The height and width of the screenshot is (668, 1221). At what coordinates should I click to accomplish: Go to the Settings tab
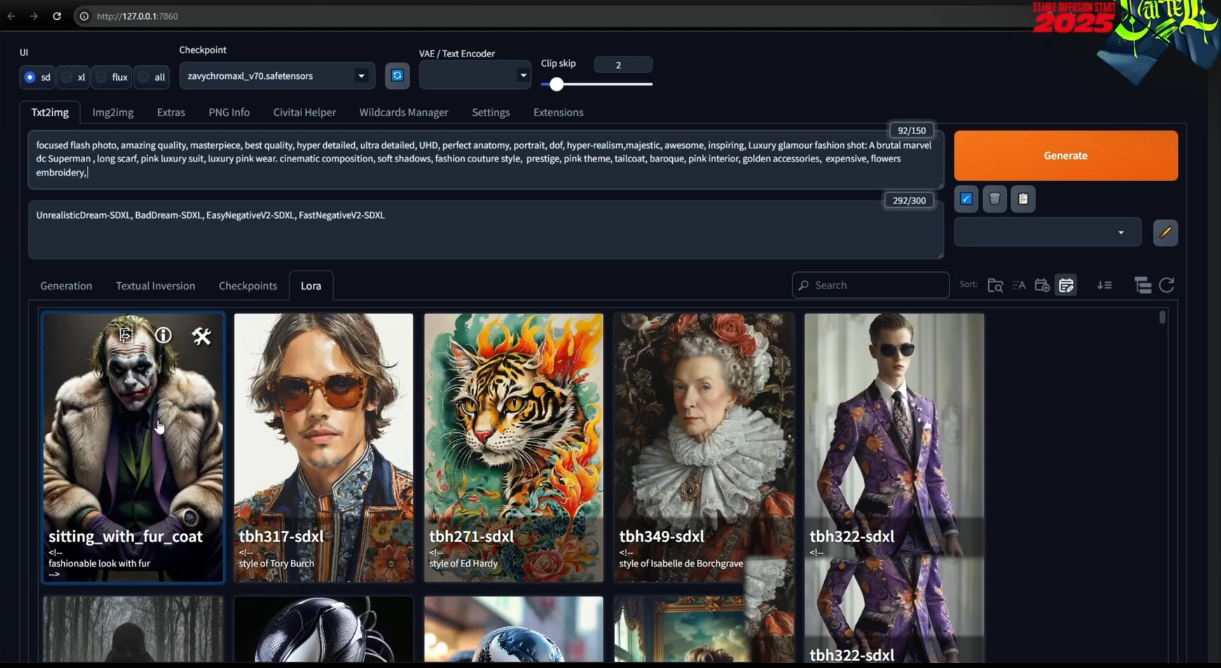[x=491, y=112]
